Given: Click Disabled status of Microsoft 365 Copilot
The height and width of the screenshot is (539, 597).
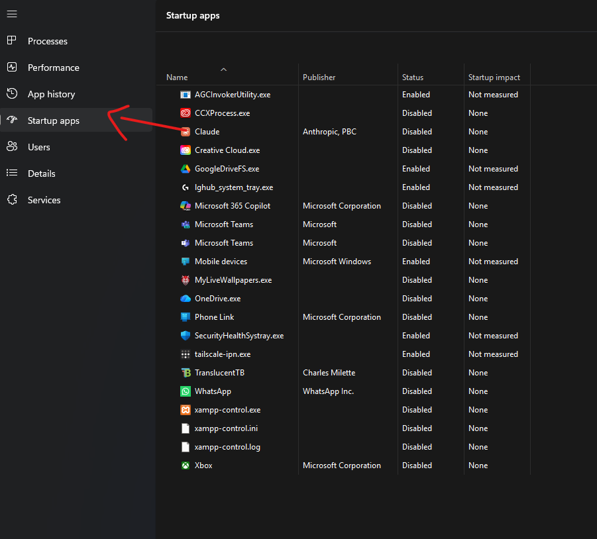Looking at the screenshot, I should pos(417,206).
